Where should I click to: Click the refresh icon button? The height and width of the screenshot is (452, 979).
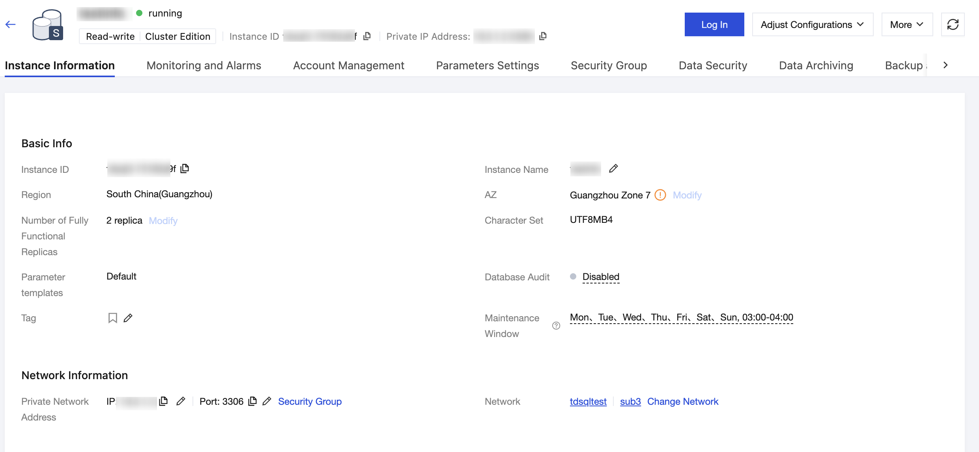(953, 24)
